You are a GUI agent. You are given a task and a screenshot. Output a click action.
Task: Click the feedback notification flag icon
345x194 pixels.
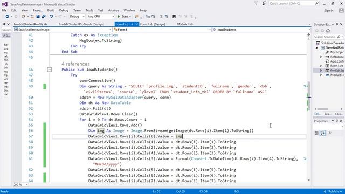coord(256,4)
